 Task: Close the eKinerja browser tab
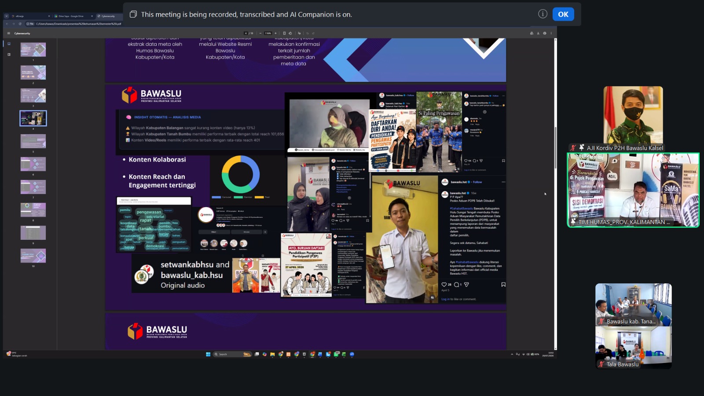click(49, 16)
